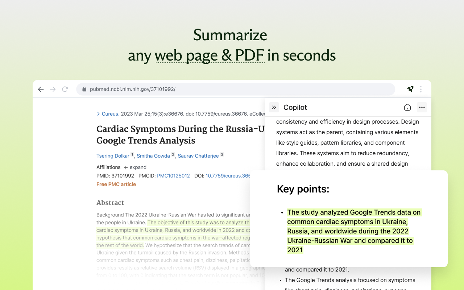Click the Key points heading
464x290 pixels.
pos(303,189)
